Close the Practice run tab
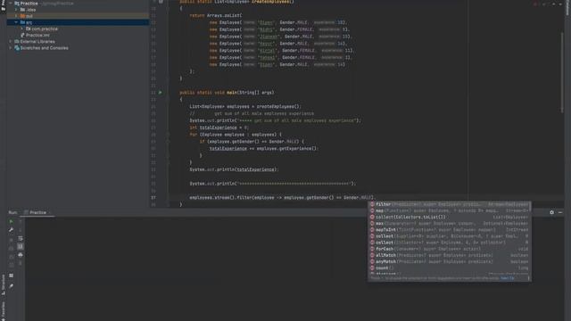 50,212
